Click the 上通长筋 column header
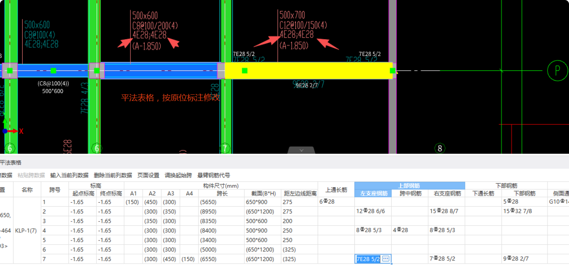This screenshot has width=569, height=271. pyautogui.click(x=336, y=190)
